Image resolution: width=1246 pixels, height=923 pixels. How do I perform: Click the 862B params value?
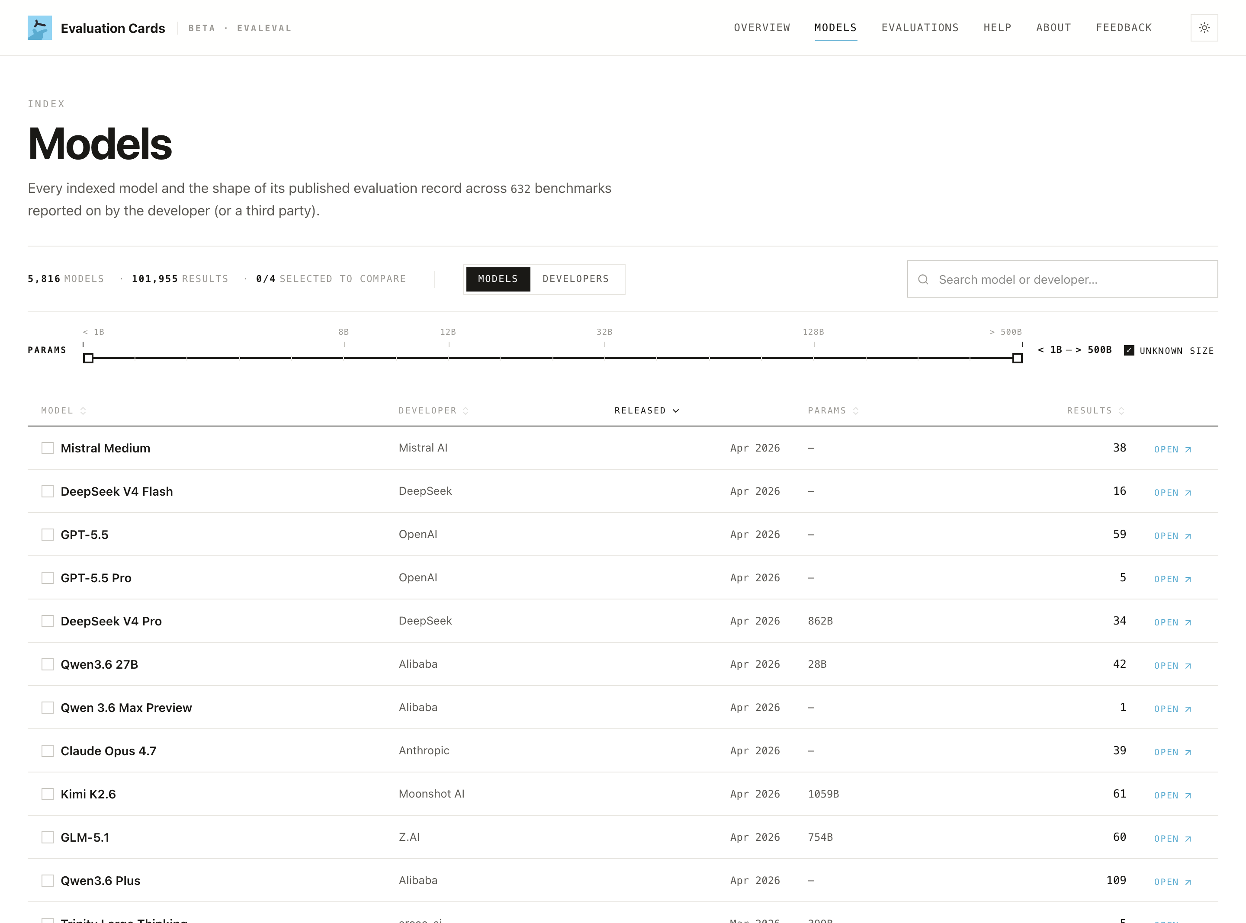point(820,621)
